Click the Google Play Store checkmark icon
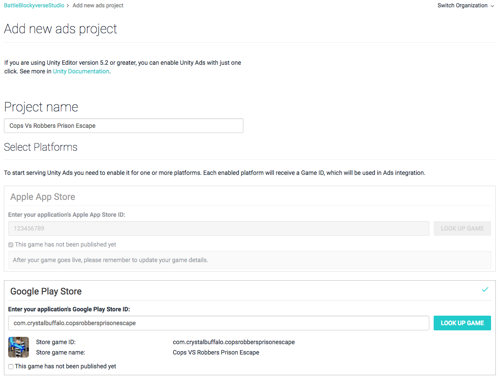 (485, 290)
